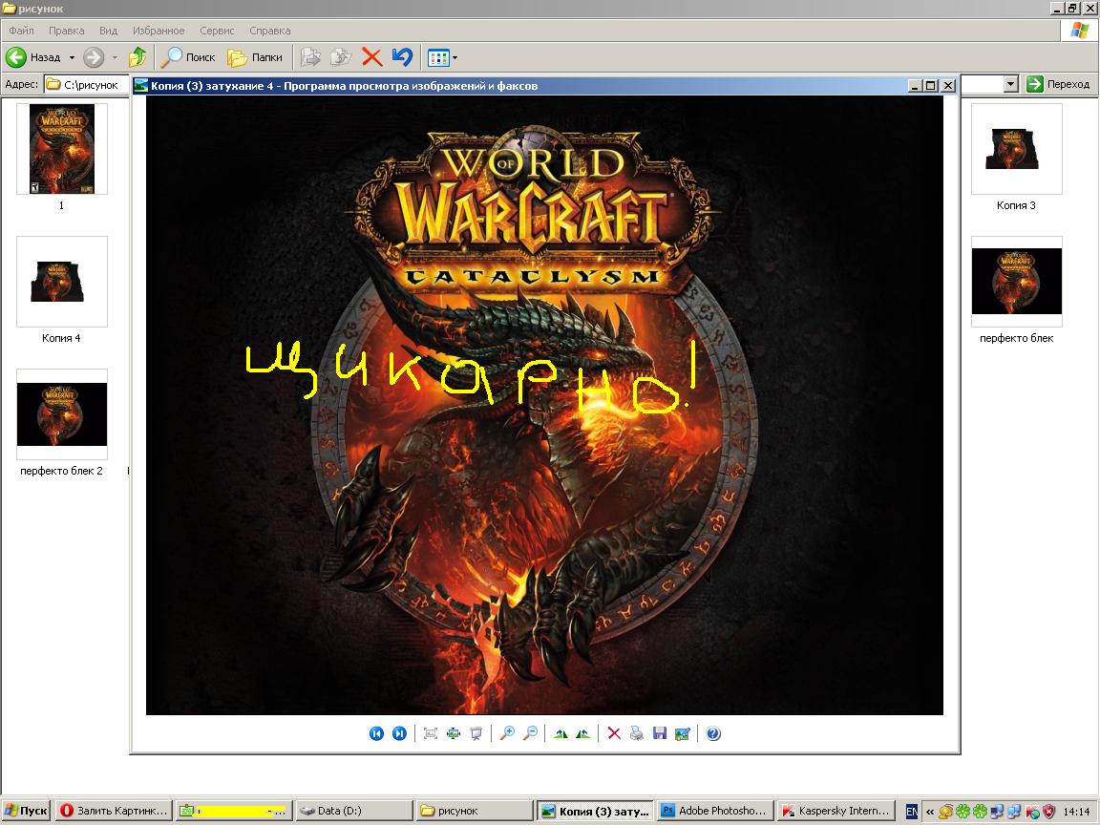1100x825 pixels.
Task: Switch to Adobe Photoshop taskbar button
Action: pyautogui.click(x=715, y=811)
